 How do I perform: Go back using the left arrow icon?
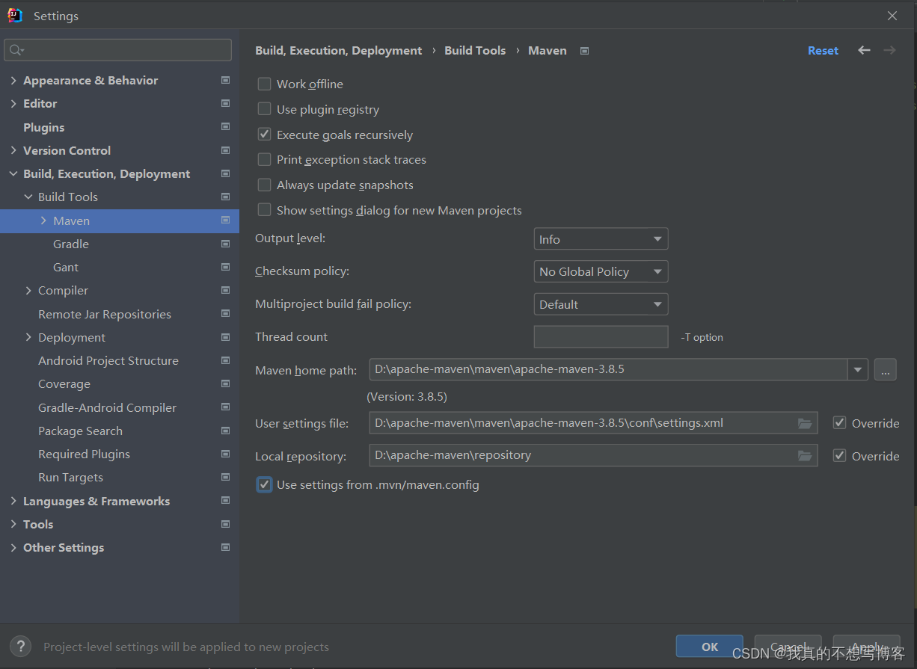point(864,50)
